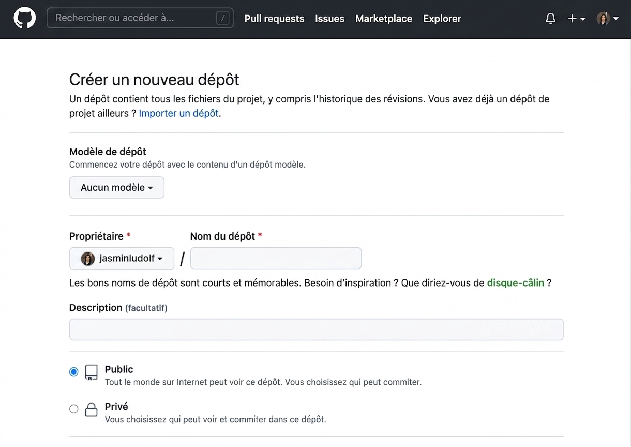Open the GitHub home logo
Screen dimensions: 631x447
coord(24,18)
